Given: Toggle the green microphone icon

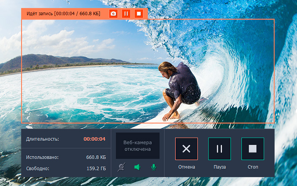Looking at the screenshot, I should point(154,167).
